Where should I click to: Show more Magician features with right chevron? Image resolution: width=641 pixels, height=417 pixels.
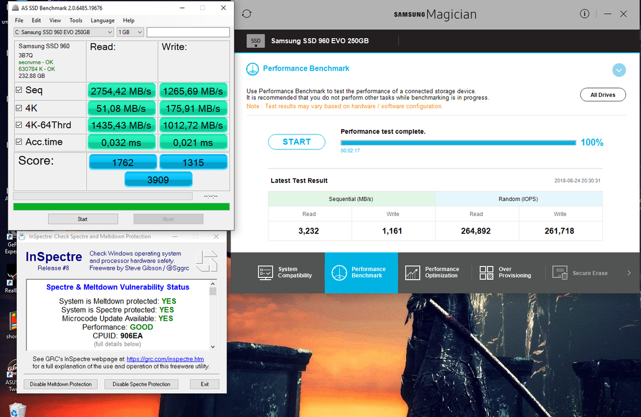629,273
